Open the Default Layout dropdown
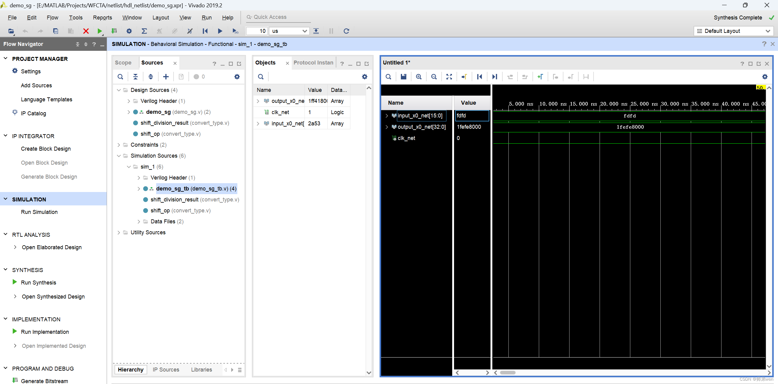This screenshot has height=384, width=778. [733, 31]
